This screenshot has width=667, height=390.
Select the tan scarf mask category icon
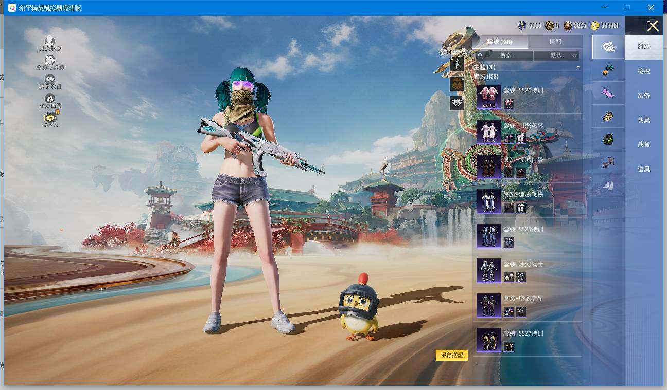click(x=608, y=117)
